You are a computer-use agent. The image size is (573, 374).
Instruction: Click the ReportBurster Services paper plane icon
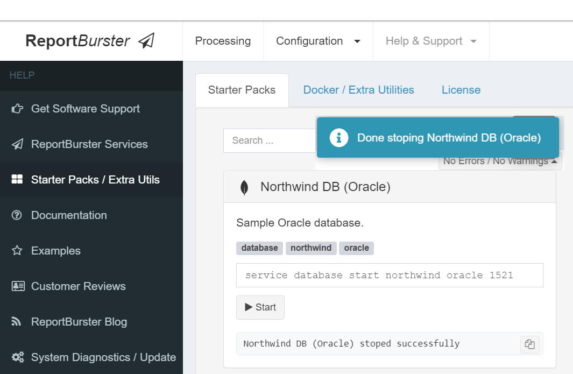click(17, 144)
